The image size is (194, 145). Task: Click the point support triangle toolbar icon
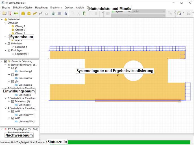pyautogui.click(x=47, y=13)
